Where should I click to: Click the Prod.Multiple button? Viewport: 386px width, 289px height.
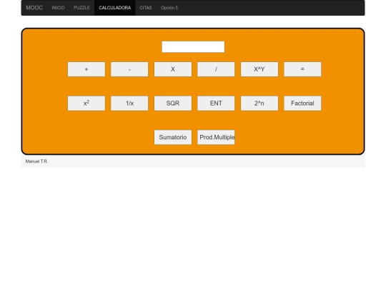click(216, 137)
